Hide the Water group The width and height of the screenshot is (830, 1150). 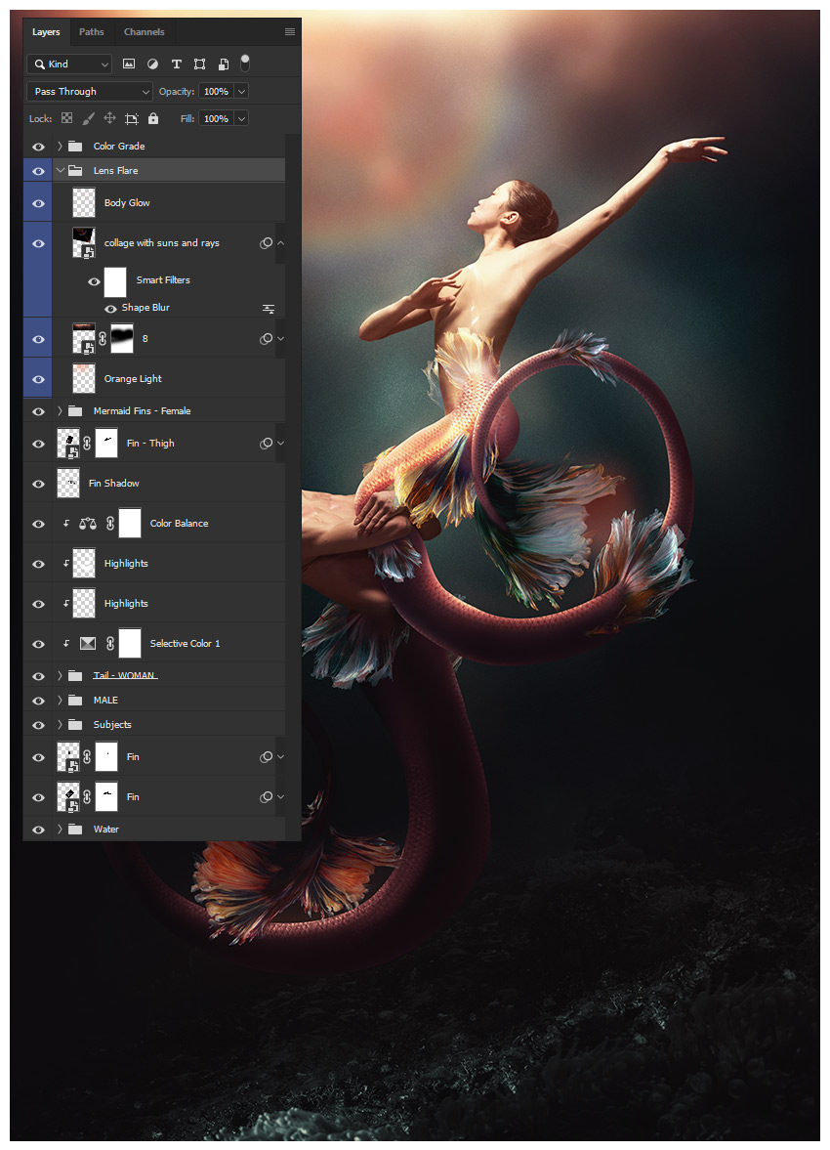[38, 830]
